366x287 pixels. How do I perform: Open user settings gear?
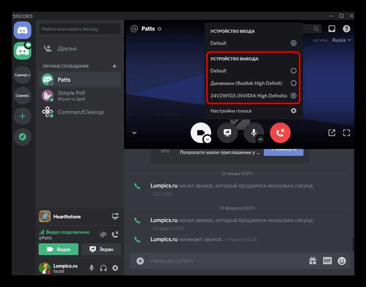point(115,268)
